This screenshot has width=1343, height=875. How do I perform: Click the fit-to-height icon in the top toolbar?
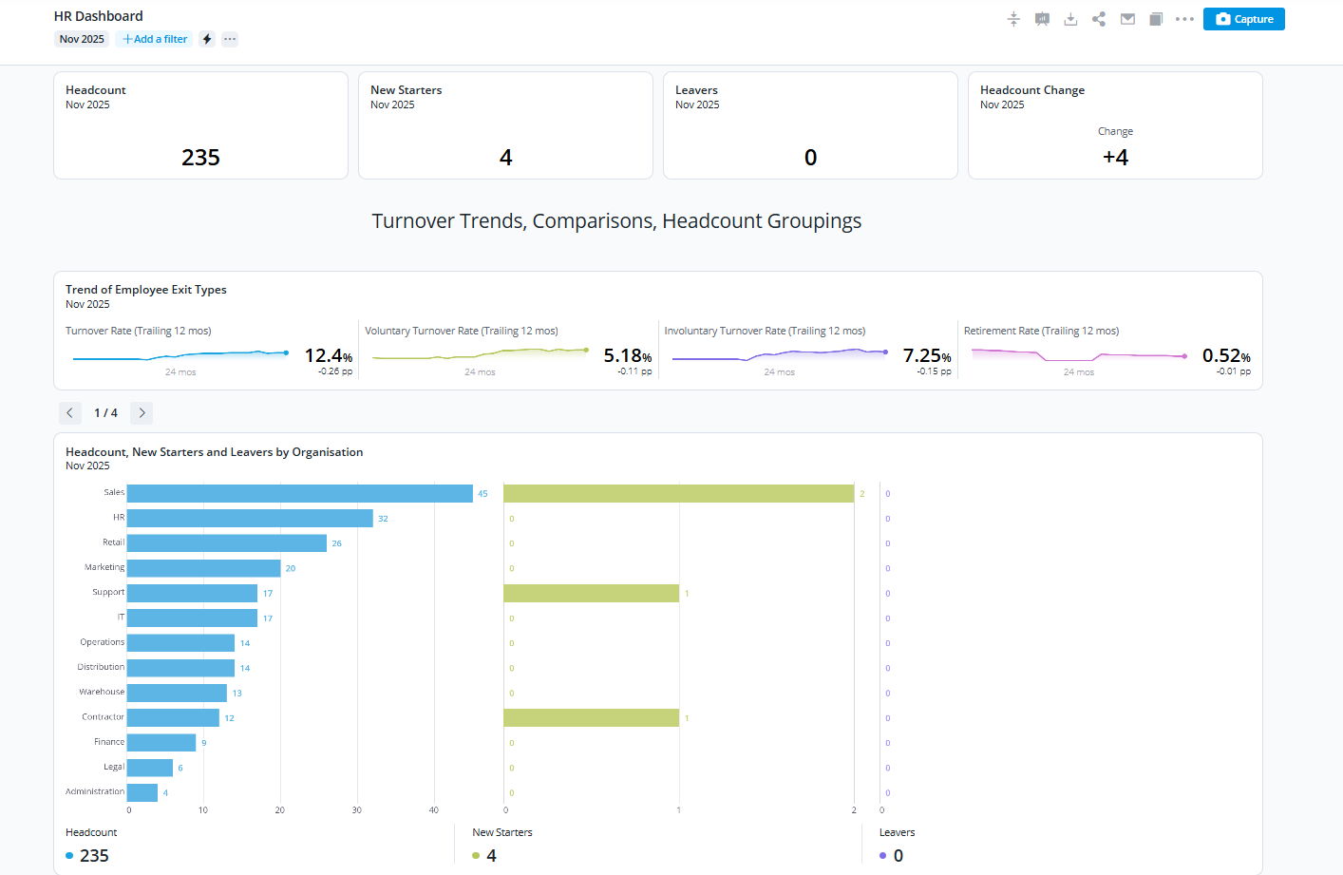(1013, 18)
